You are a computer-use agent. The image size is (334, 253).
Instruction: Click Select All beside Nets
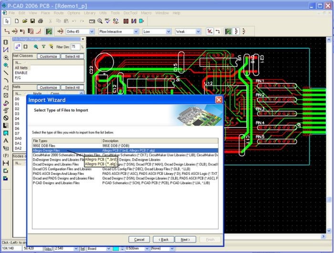tap(73, 88)
